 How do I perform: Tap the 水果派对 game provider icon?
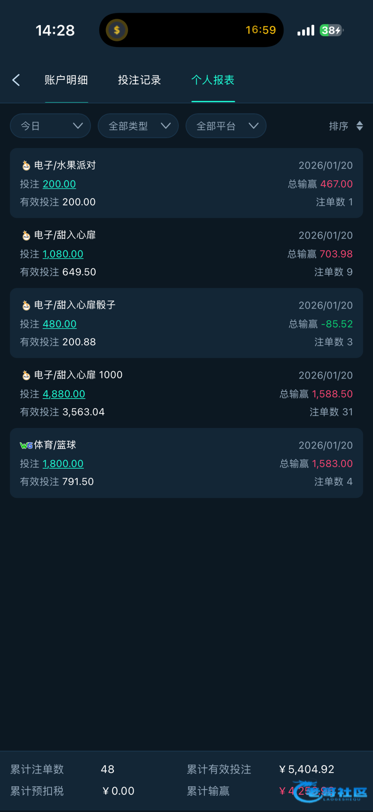tap(26, 166)
